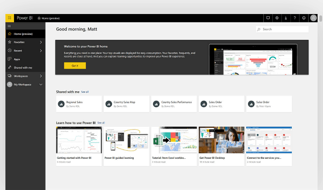
Task: Click the Get Power BI Desktop caption
Action: tap(212, 158)
